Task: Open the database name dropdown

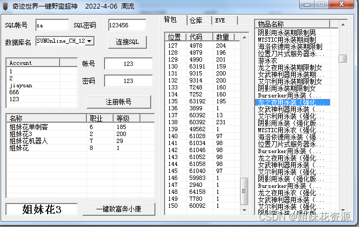Action: (x=89, y=41)
